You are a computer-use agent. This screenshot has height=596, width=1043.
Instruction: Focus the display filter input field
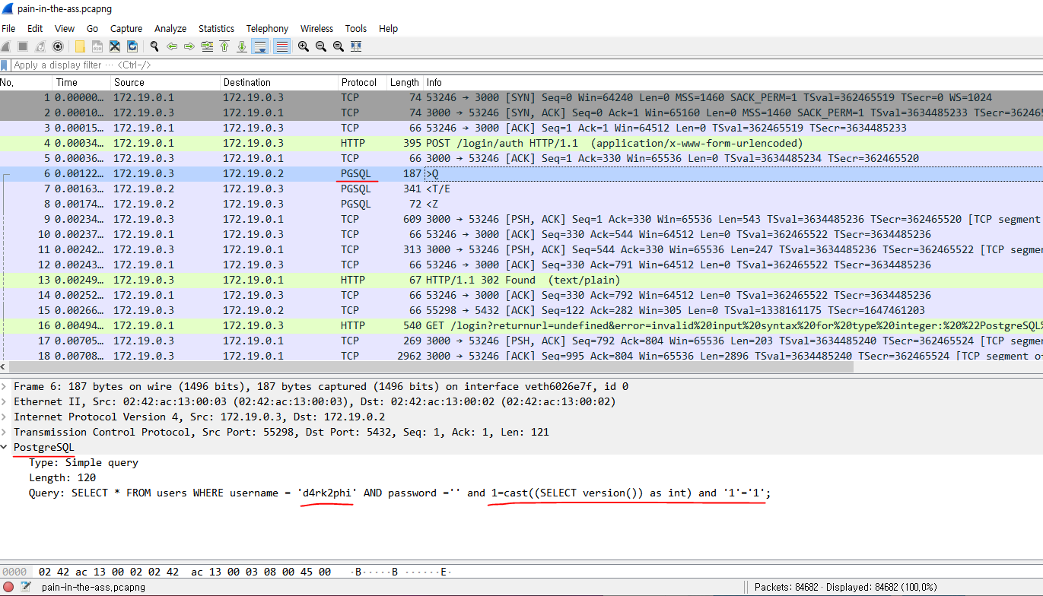[525, 65]
